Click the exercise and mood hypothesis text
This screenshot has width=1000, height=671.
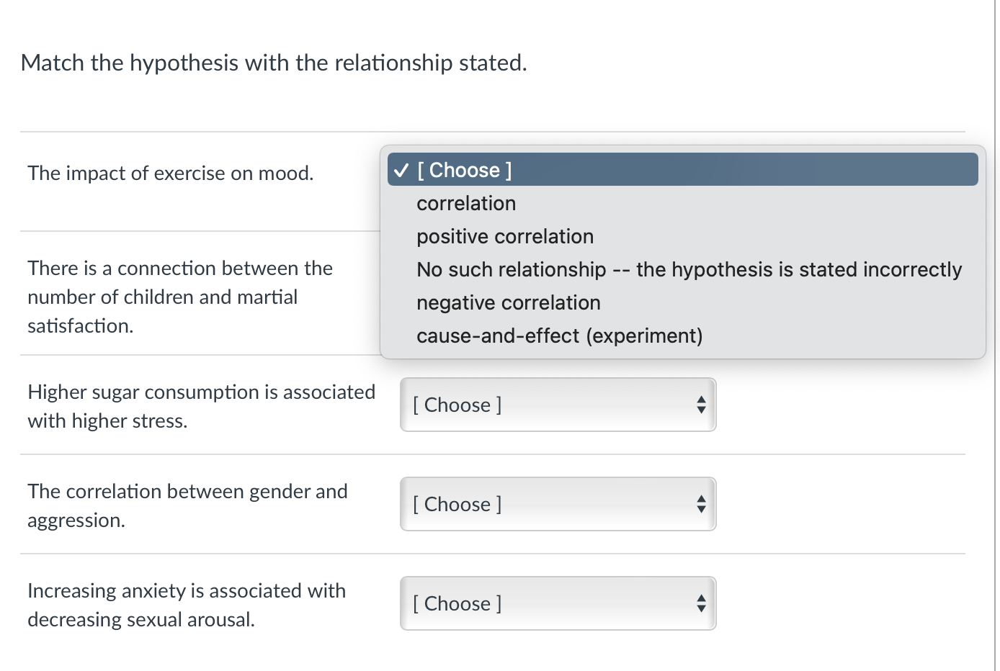(x=170, y=173)
